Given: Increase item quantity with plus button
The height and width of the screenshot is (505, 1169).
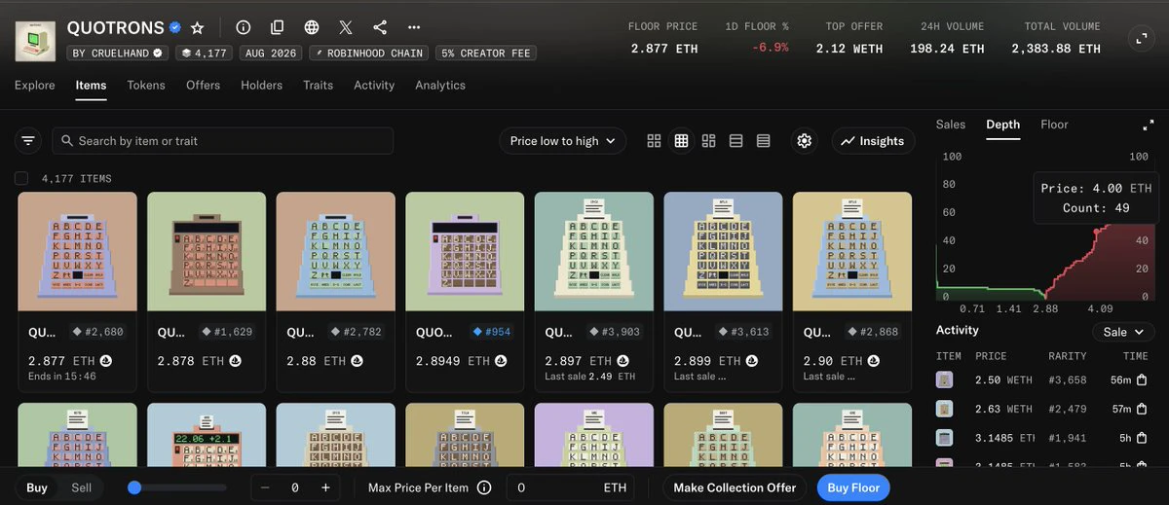Looking at the screenshot, I should click(x=325, y=487).
